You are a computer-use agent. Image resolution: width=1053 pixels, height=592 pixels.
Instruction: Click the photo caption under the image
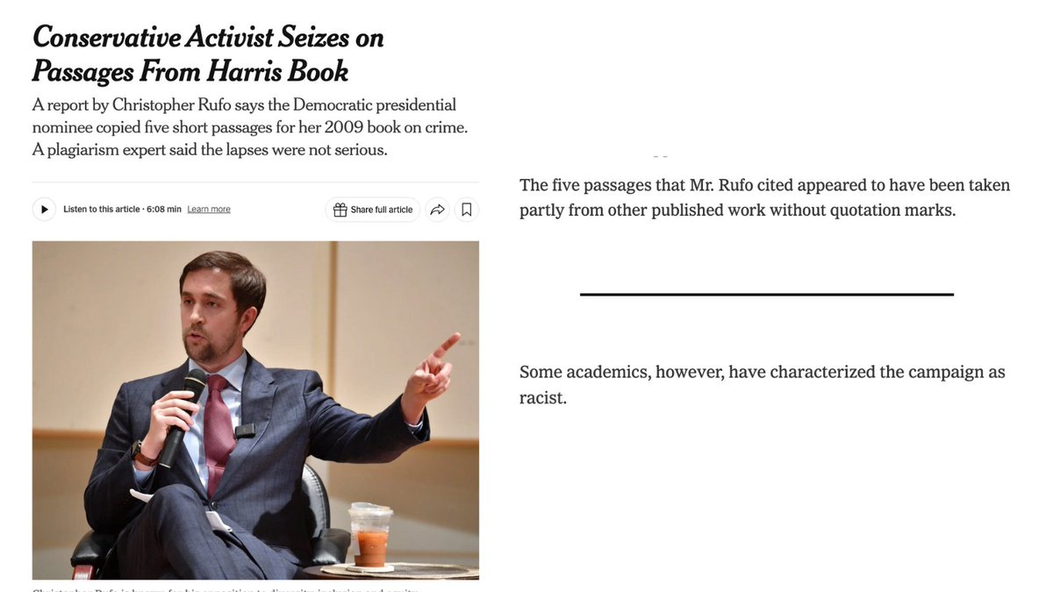pos(228,588)
